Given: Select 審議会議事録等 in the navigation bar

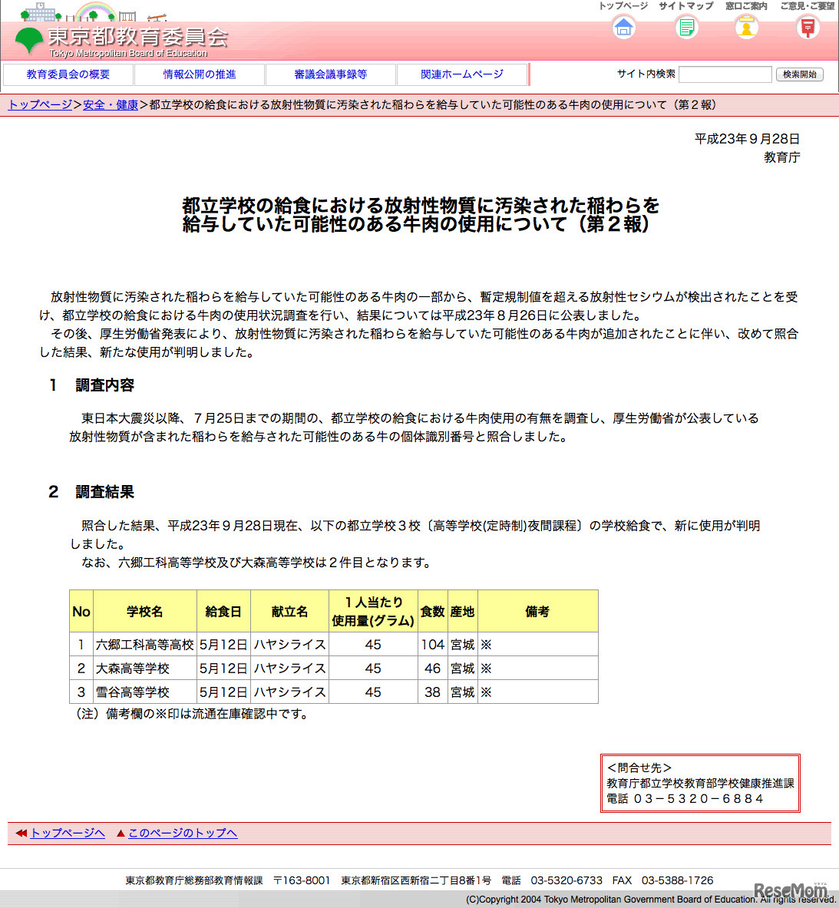Looking at the screenshot, I should (331, 74).
